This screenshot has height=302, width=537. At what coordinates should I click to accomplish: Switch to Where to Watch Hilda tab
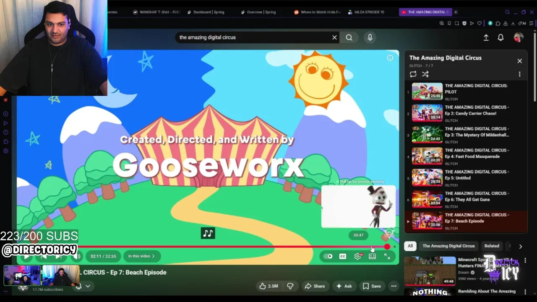[318, 12]
